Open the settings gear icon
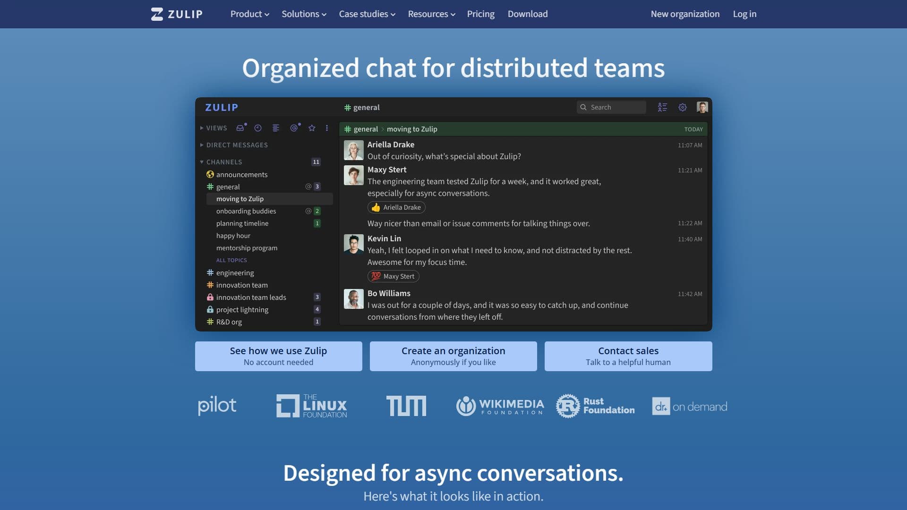907x510 pixels. click(x=683, y=107)
